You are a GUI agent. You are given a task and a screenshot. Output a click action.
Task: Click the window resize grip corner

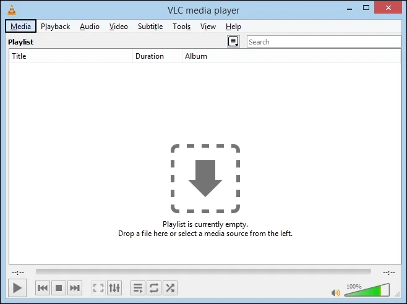click(x=397, y=294)
